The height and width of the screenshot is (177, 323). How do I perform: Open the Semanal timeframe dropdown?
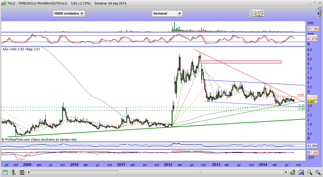point(167,13)
